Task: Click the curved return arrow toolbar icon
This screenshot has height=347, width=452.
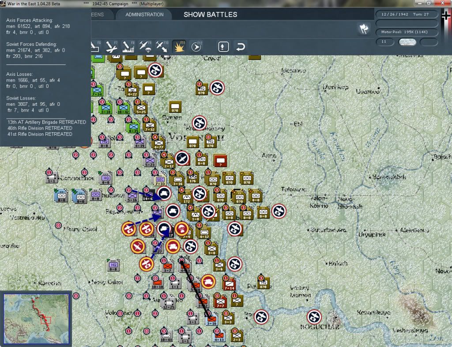Action: (240, 47)
